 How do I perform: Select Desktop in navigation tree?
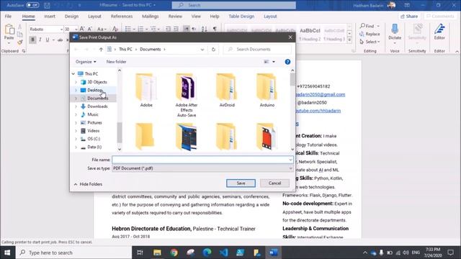94,90
